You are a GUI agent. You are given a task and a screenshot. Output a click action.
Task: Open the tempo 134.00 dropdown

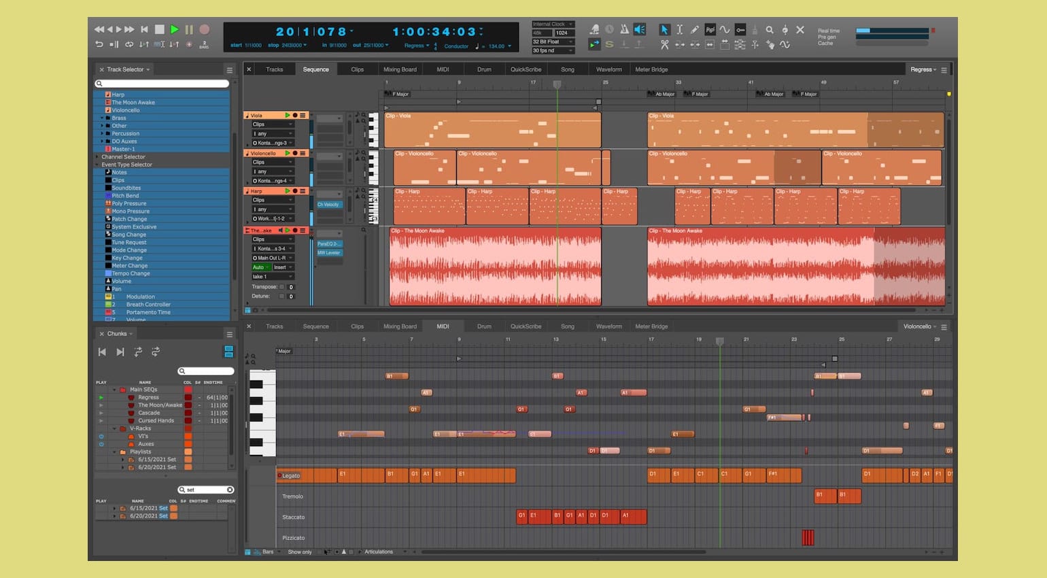pos(499,46)
